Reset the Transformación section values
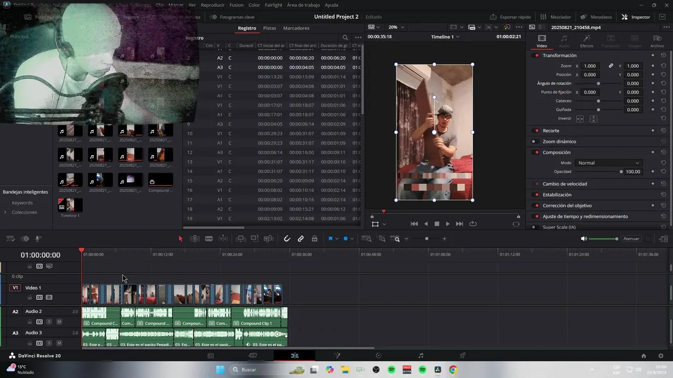Viewport: 673px width, 378px height. click(x=664, y=56)
